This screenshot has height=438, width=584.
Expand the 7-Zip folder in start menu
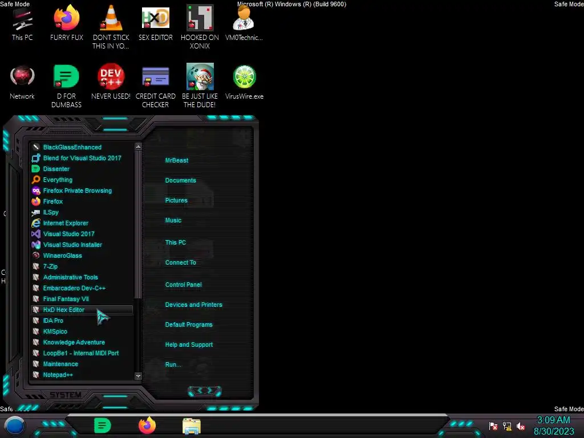click(82, 266)
